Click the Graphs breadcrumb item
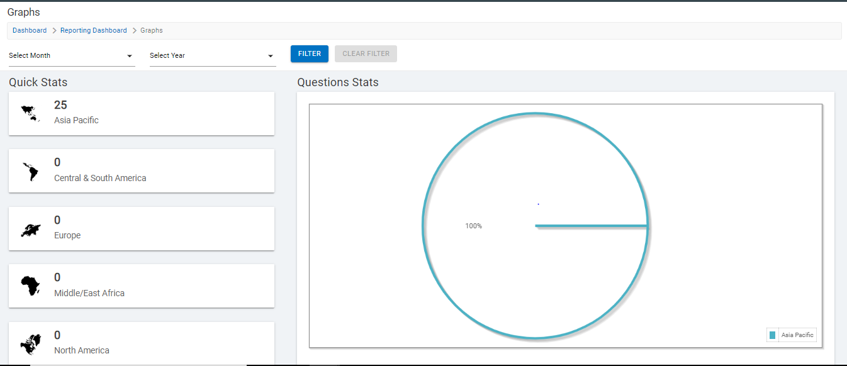847x366 pixels. 152,30
